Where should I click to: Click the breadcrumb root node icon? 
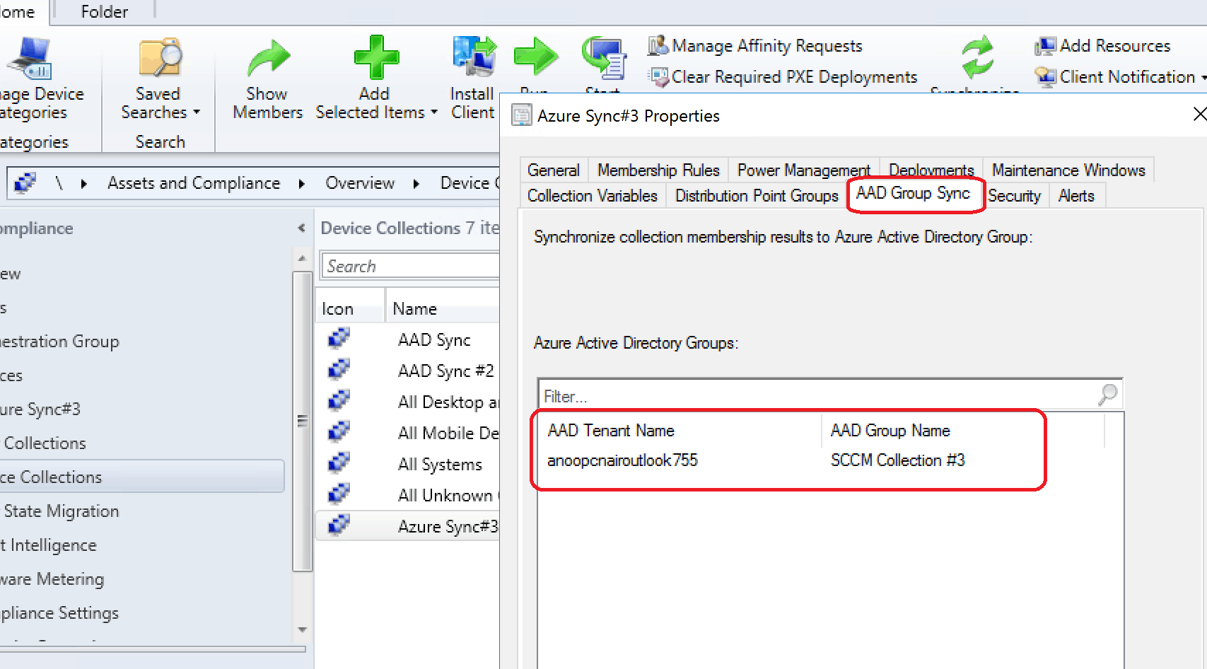click(x=25, y=182)
